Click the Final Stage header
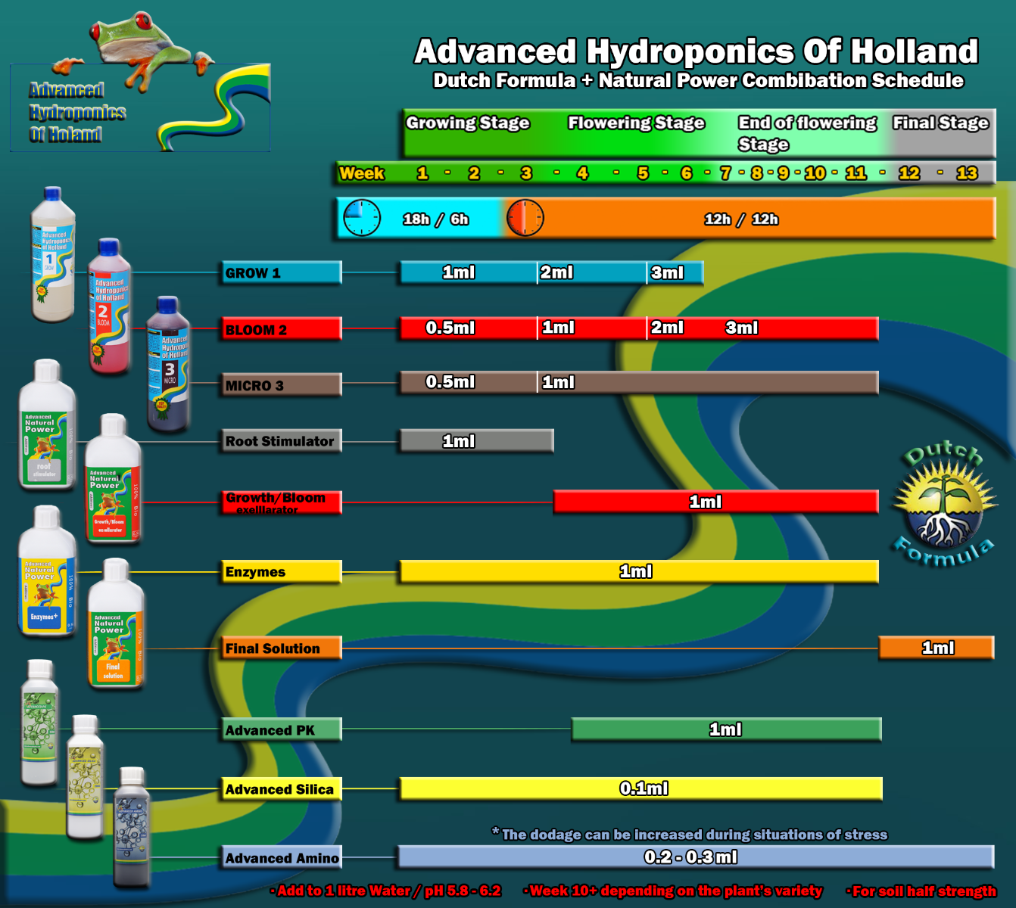1016x908 pixels. point(940,123)
